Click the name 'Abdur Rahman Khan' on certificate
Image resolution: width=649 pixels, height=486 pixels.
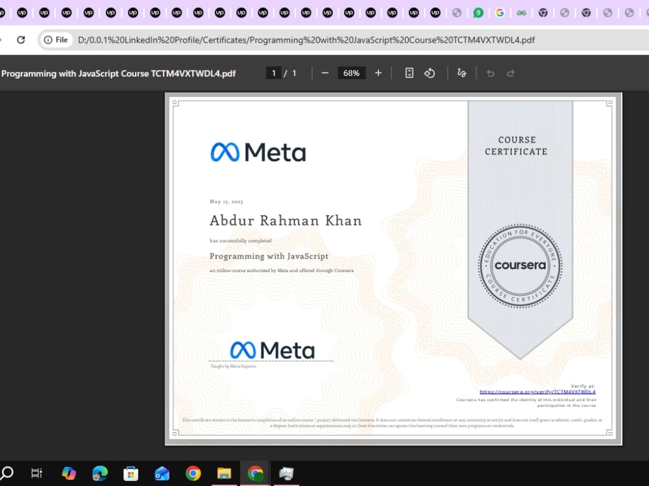click(286, 221)
